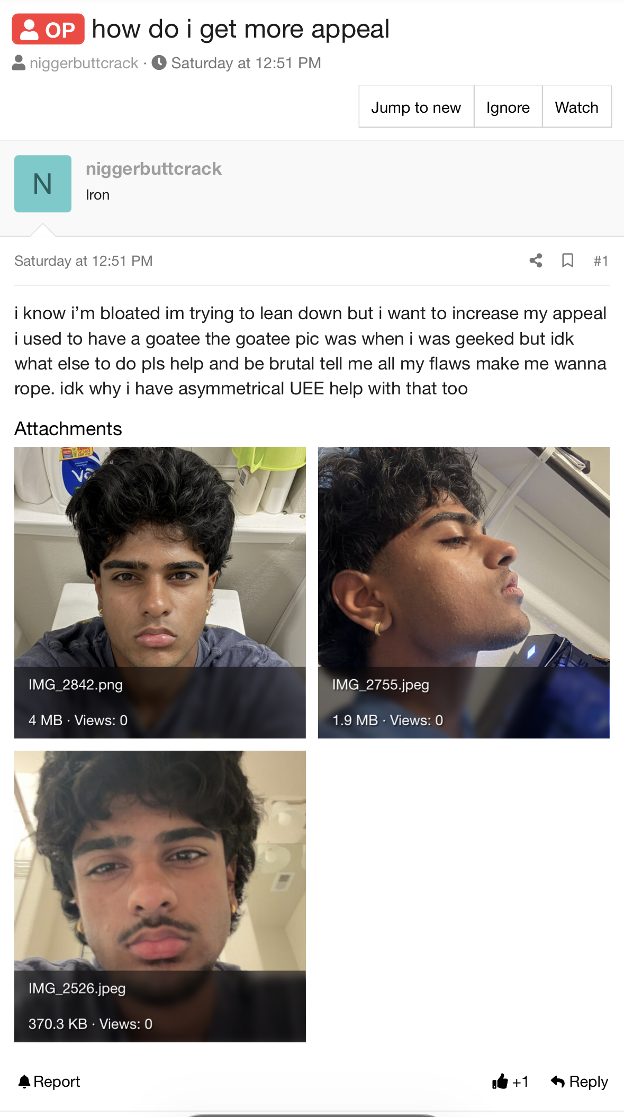Click the red OP badge beside the title
The image size is (624, 1117).
tap(48, 29)
